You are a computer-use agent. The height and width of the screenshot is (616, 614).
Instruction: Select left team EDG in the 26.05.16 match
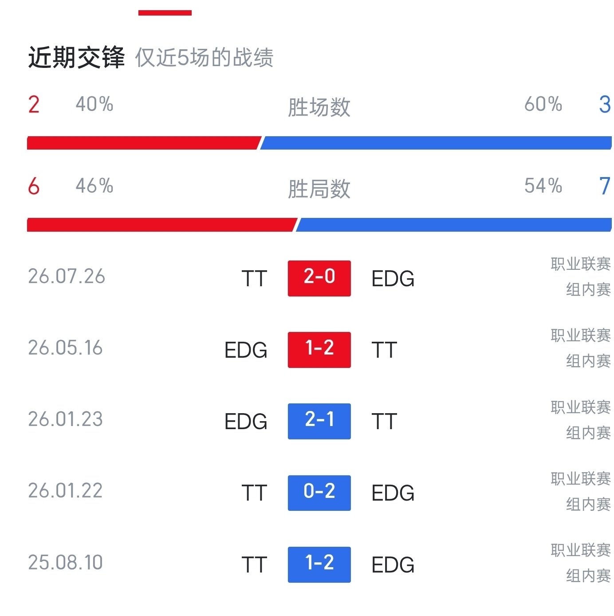click(x=246, y=350)
